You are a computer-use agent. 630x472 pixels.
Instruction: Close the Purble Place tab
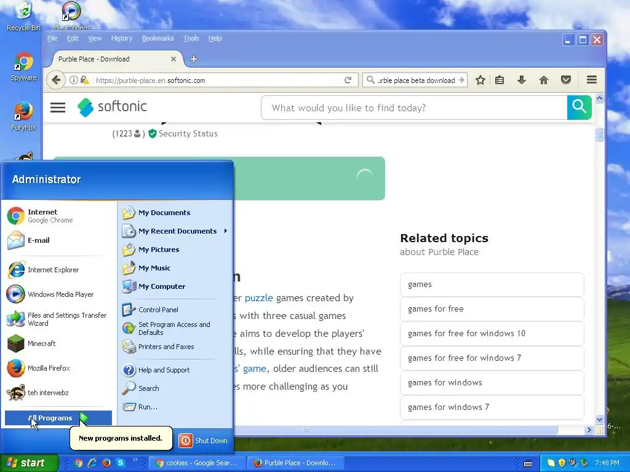coord(173,59)
